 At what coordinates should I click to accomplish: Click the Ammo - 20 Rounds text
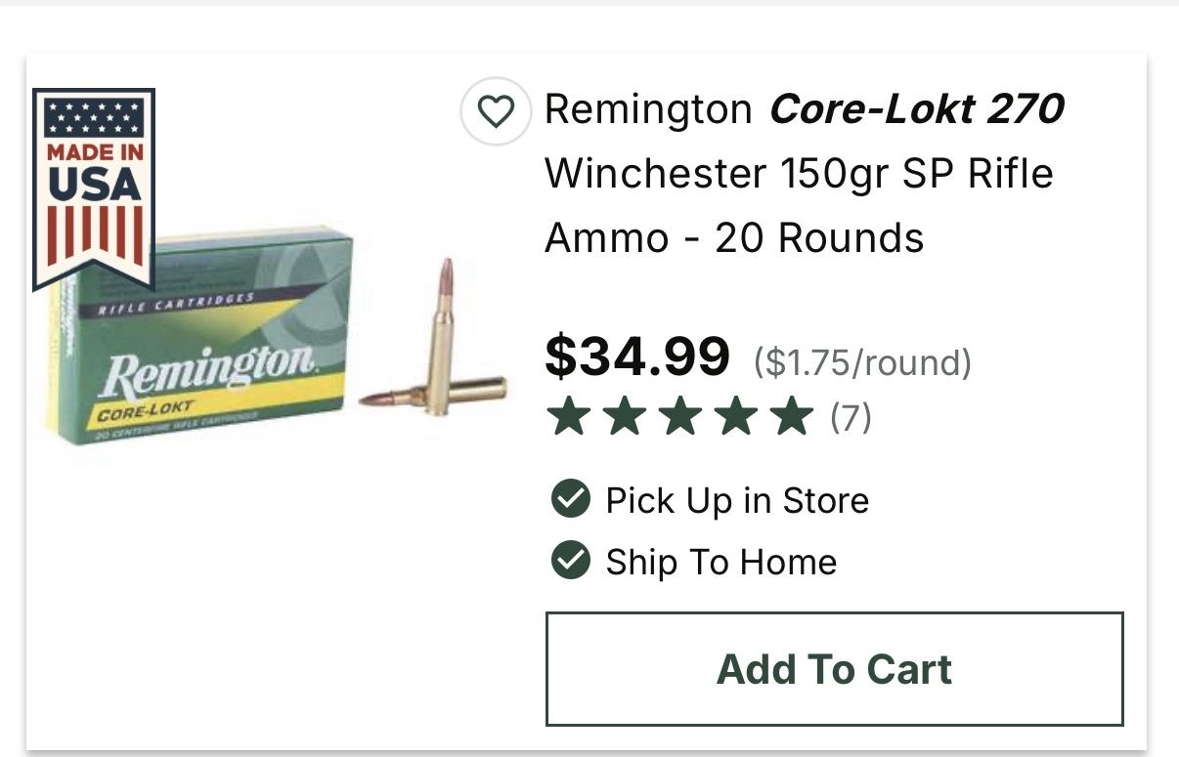[x=734, y=238]
